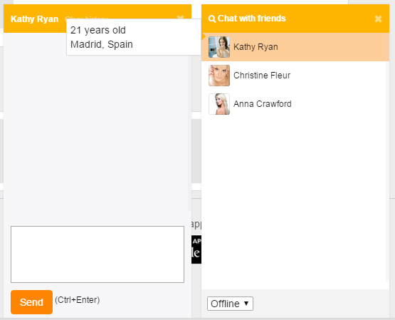Click the search magnifier icon in friends header
Viewport: 395px width, 320px height.
(x=212, y=19)
